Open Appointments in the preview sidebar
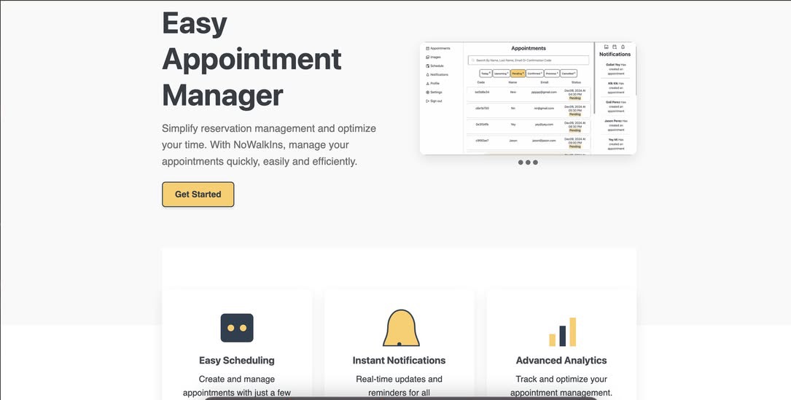The height and width of the screenshot is (400, 791). point(438,48)
